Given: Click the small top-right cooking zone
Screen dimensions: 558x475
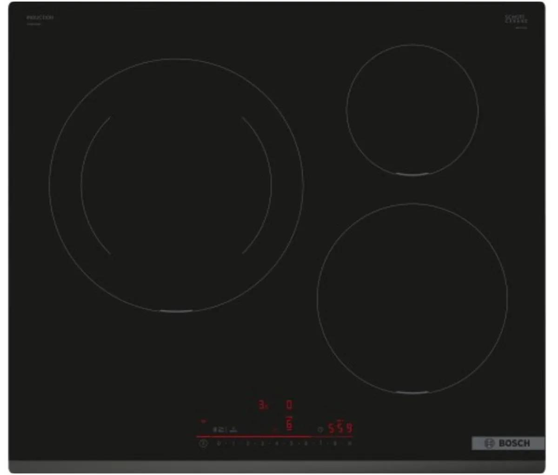Looking at the screenshot, I should [x=412, y=110].
